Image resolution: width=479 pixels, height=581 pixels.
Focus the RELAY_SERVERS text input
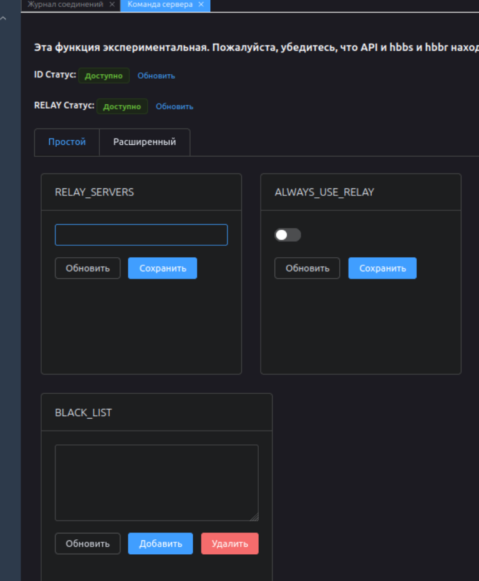(141, 235)
